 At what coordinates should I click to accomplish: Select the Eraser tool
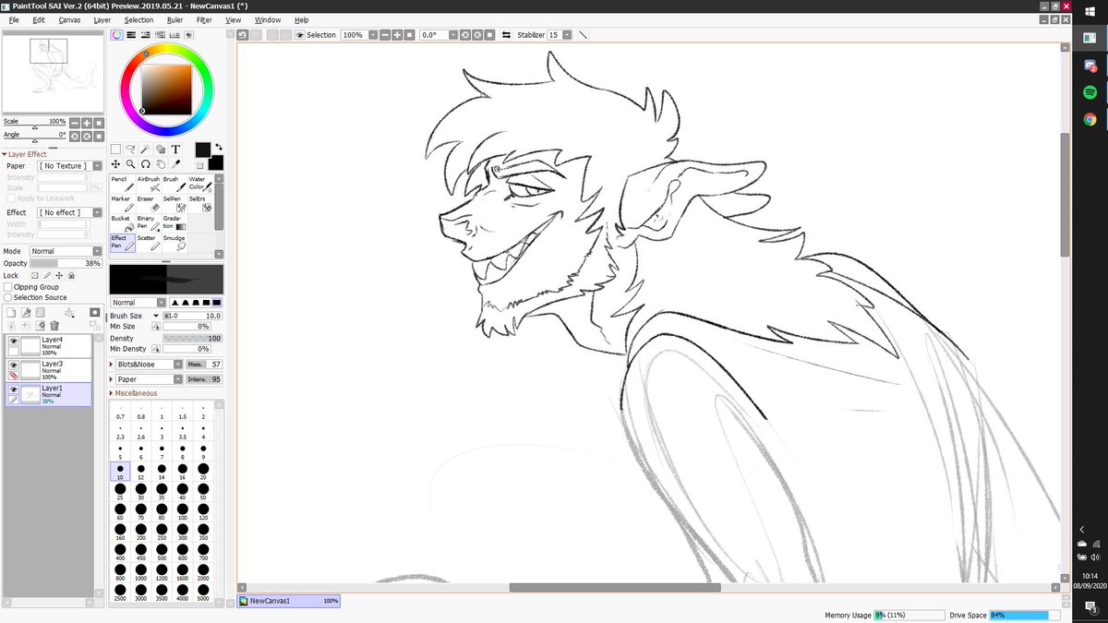pos(148,203)
